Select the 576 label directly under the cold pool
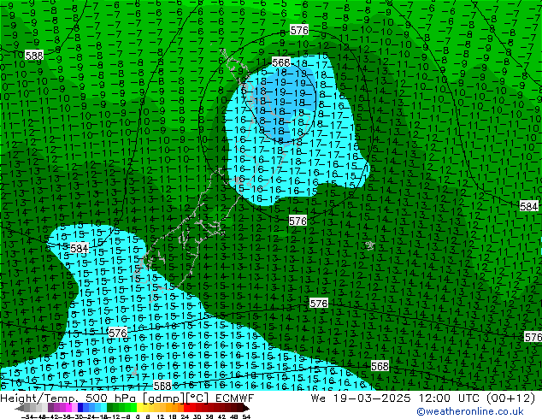The image size is (542, 419). tap(298, 221)
